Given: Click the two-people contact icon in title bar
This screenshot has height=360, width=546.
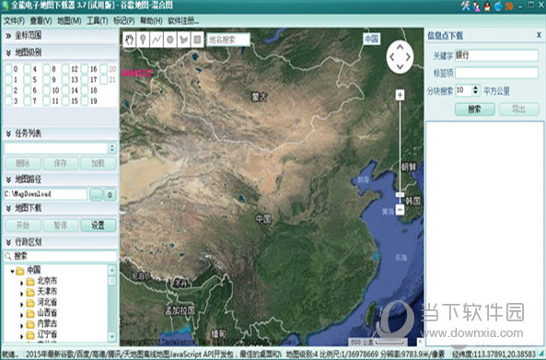Looking at the screenshot, I should [476, 6].
